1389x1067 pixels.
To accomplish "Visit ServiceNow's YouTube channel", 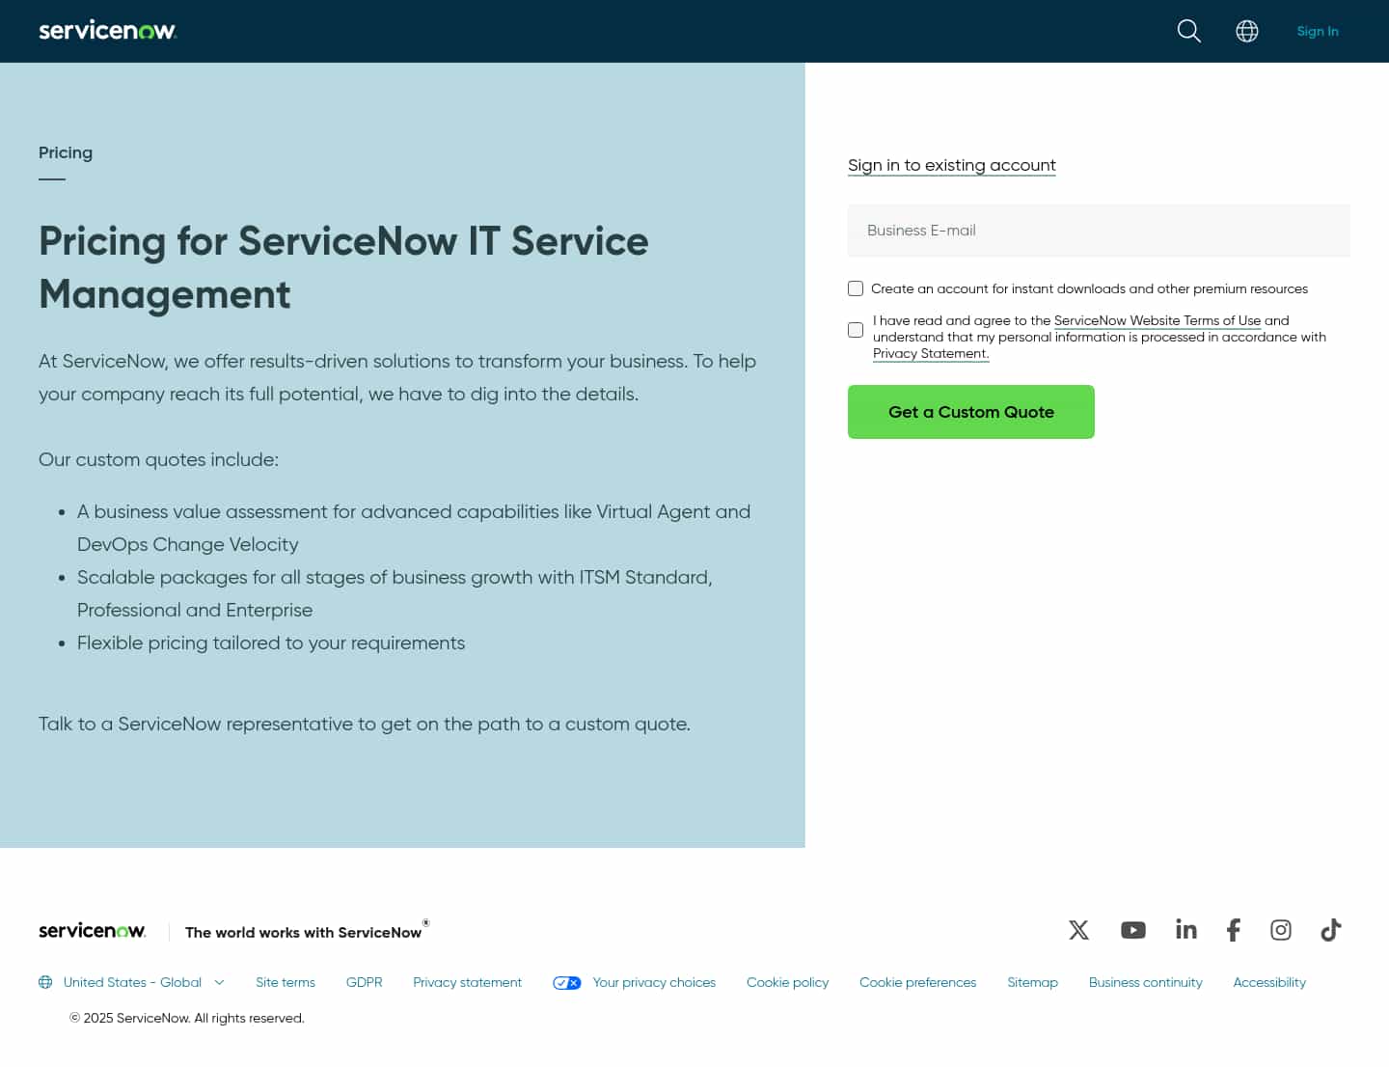I will (x=1132, y=930).
